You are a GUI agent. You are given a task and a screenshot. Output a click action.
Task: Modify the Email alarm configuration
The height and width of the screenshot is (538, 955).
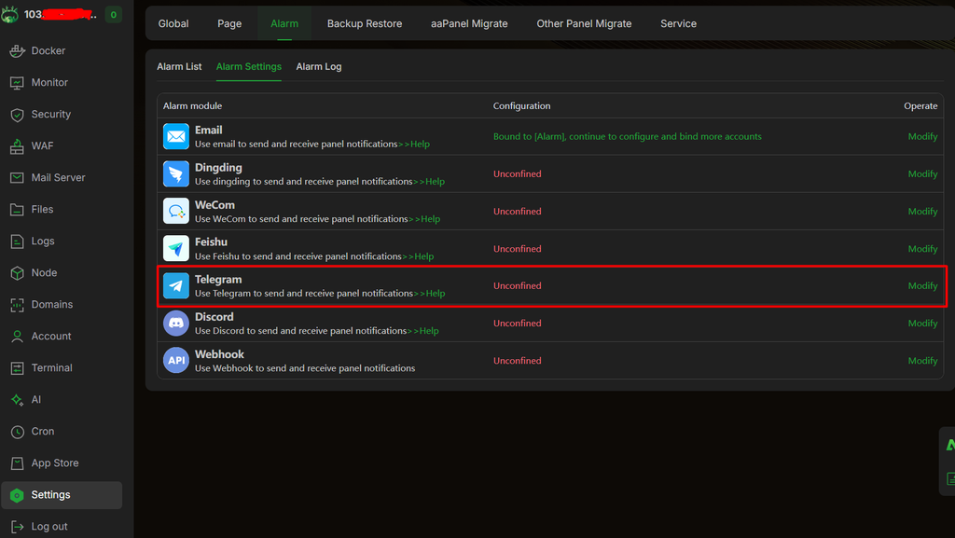(922, 136)
